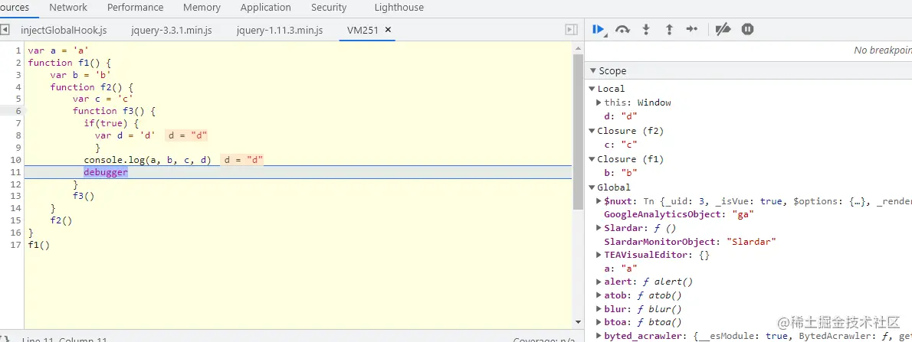Expand the atob function entry
The height and width of the screenshot is (342, 912).
[x=599, y=295]
